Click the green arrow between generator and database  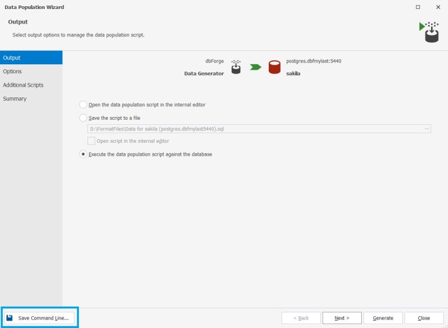click(255, 67)
